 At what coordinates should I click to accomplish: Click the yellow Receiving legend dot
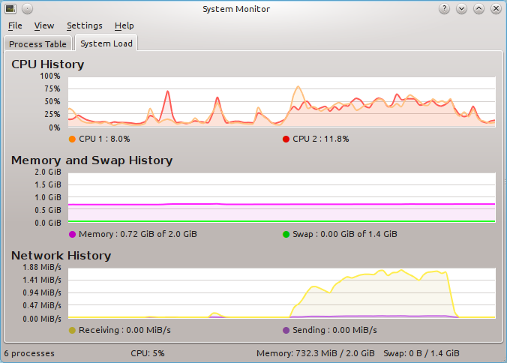72,330
